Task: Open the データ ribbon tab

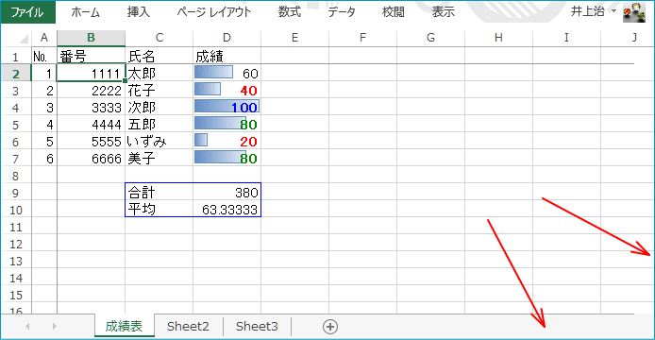Action: point(342,12)
